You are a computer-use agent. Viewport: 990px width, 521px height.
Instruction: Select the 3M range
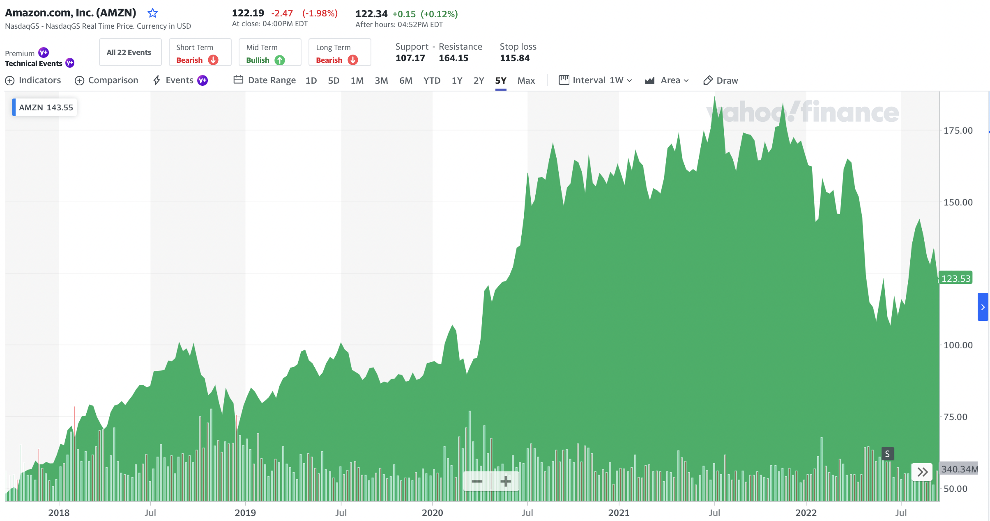point(381,80)
